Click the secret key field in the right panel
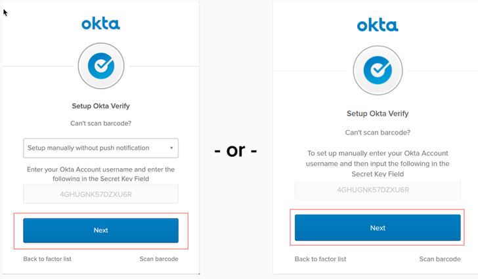The height and width of the screenshot is (279, 478). click(373, 190)
